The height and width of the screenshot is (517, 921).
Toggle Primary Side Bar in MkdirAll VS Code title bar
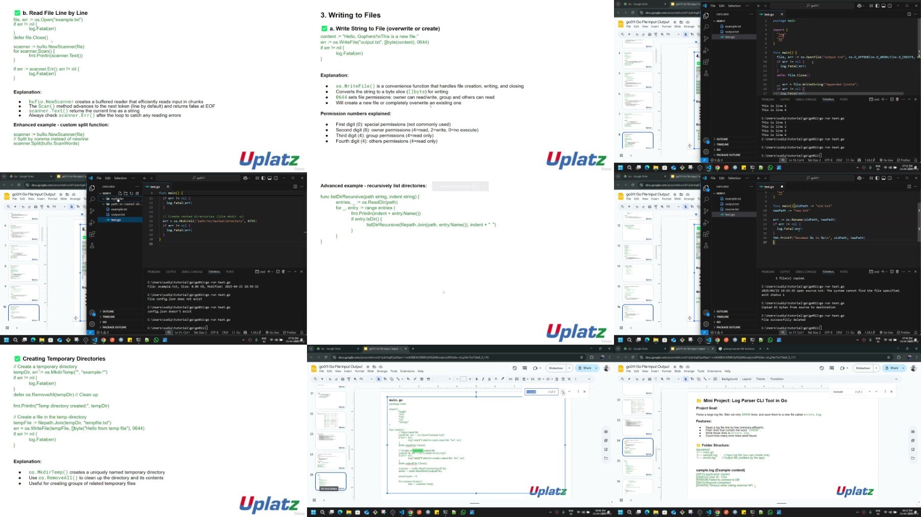click(264, 178)
